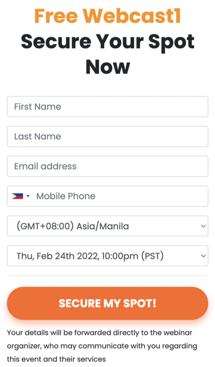Open country code arrow beside the flag
Image resolution: width=215 pixels, height=367 pixels.
coord(28,196)
